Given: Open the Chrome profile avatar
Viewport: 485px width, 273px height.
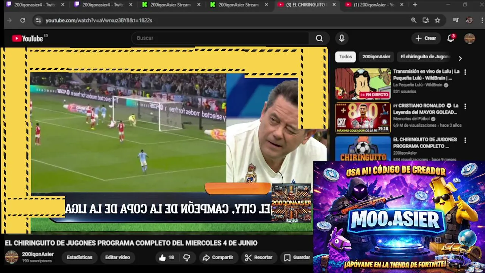Looking at the screenshot, I should (469, 20).
